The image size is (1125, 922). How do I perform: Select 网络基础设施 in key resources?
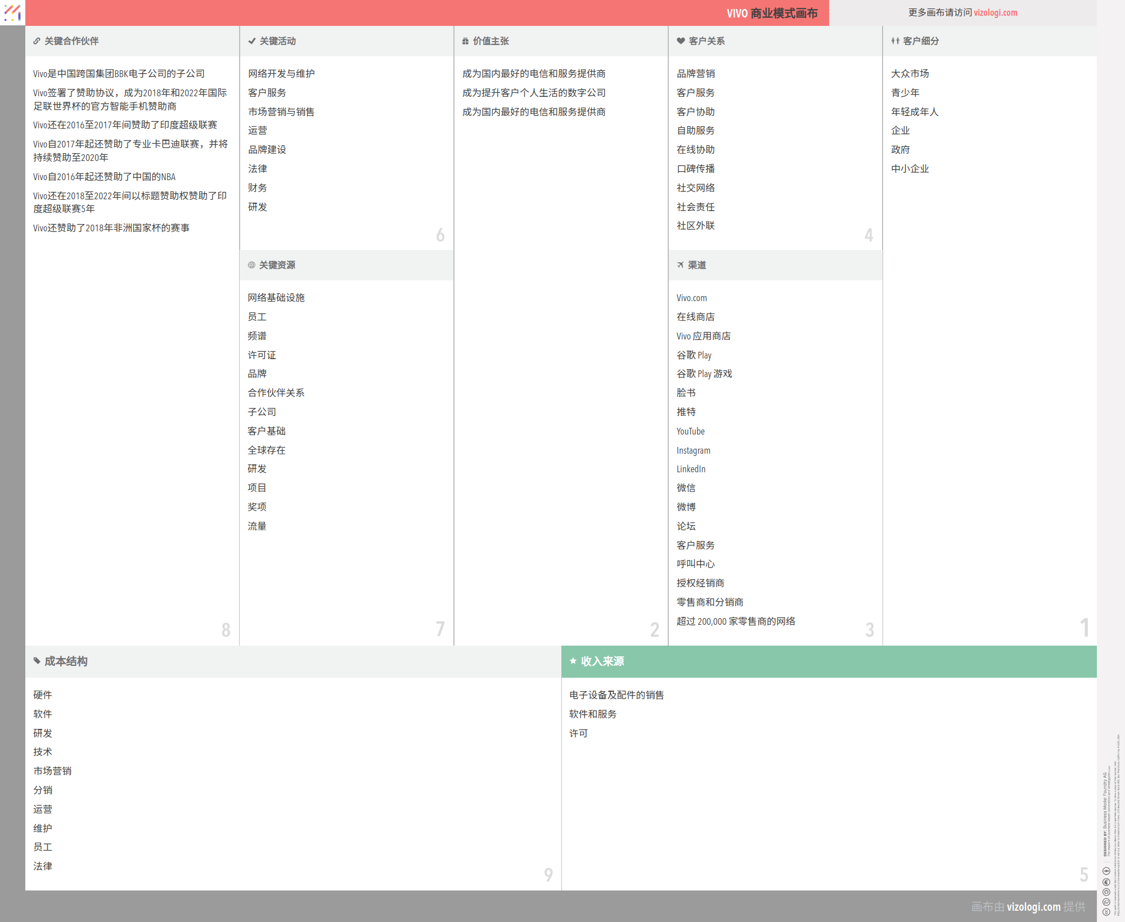click(276, 298)
